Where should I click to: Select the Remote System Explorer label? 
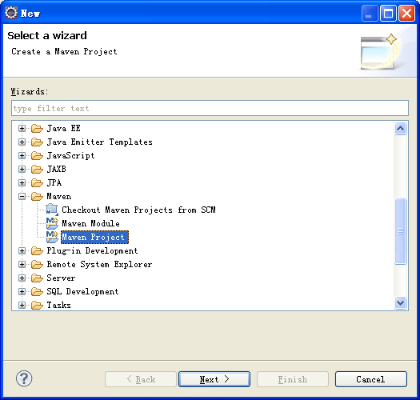tap(99, 265)
